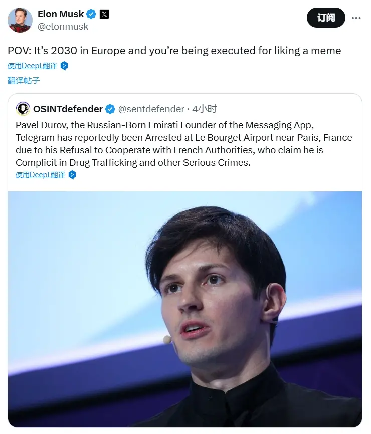Open the profile avatar at the top left

(x=20, y=20)
